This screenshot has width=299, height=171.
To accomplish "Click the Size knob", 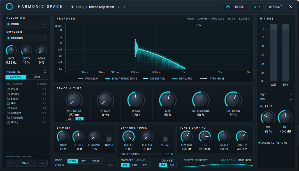I will click(168, 100).
